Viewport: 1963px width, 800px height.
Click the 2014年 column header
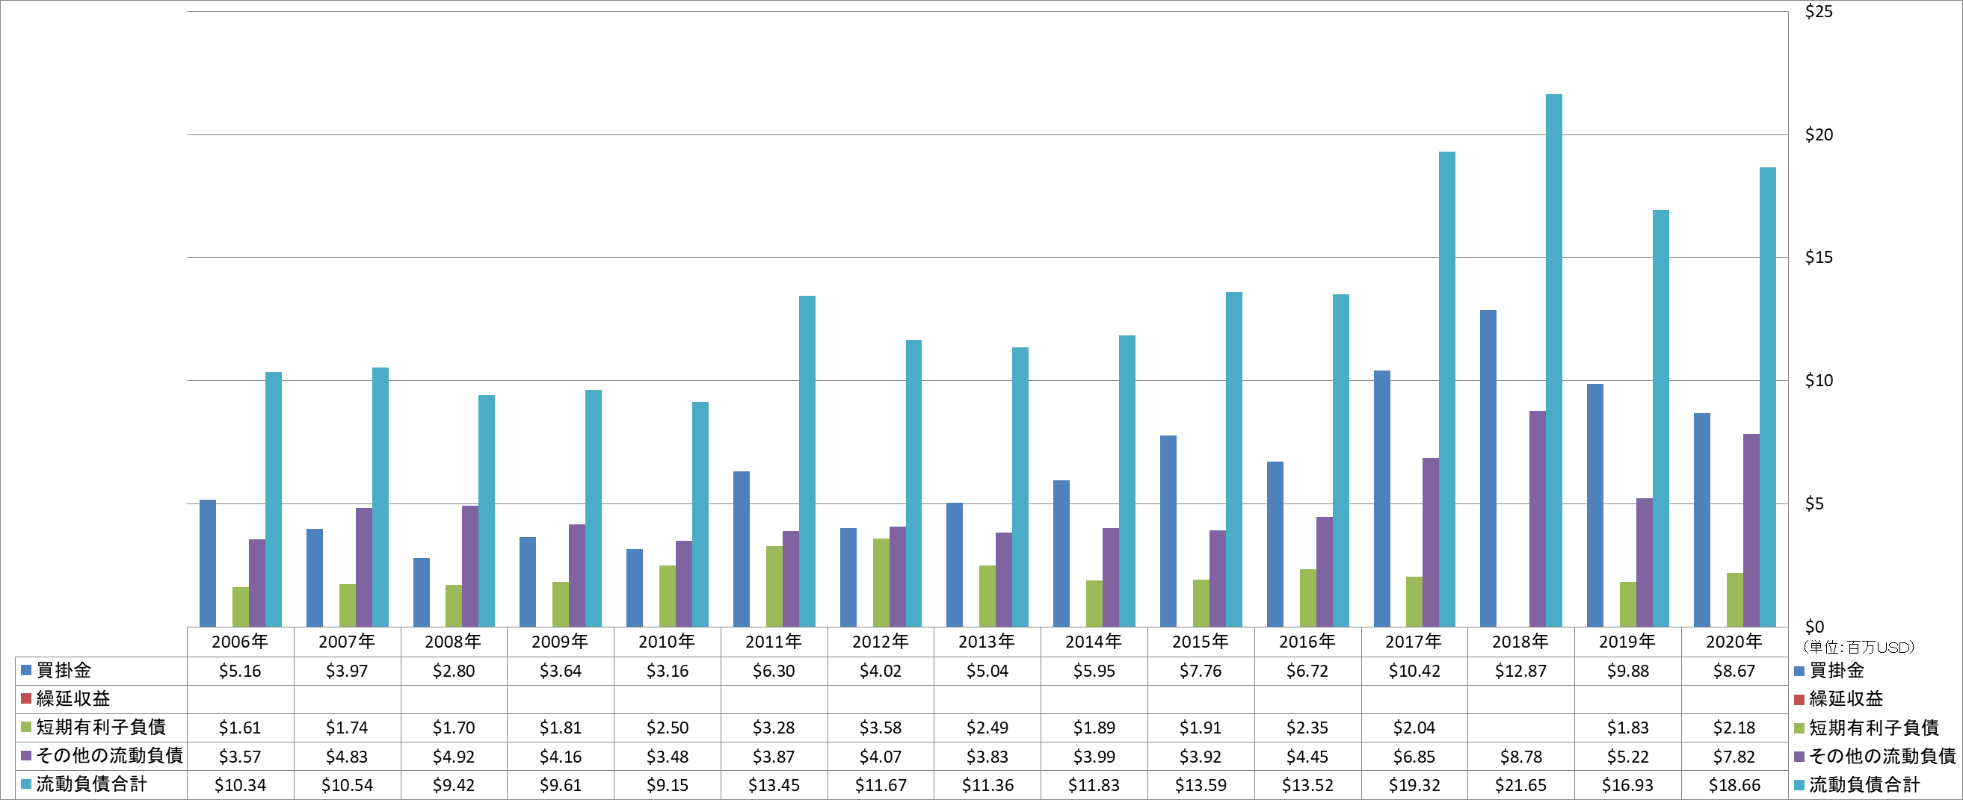(1094, 642)
